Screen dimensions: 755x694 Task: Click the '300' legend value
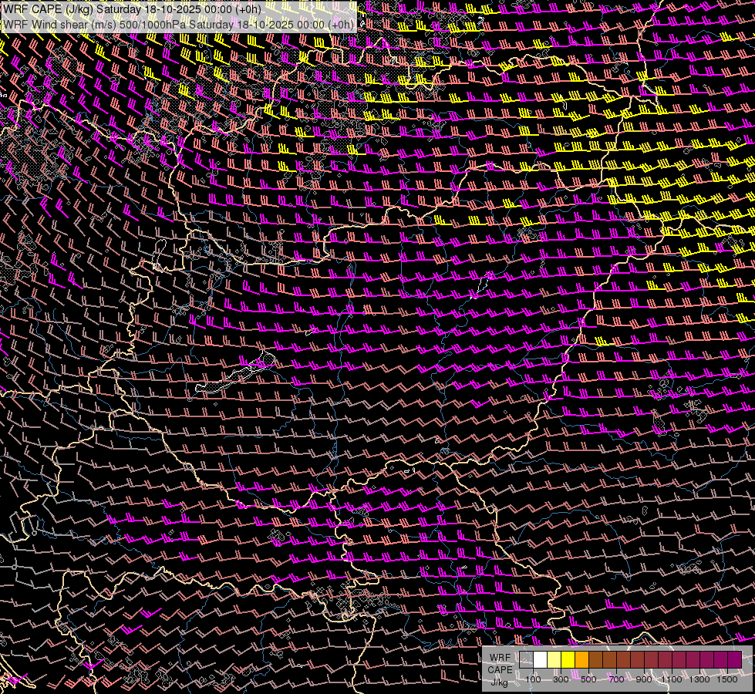coord(561,679)
